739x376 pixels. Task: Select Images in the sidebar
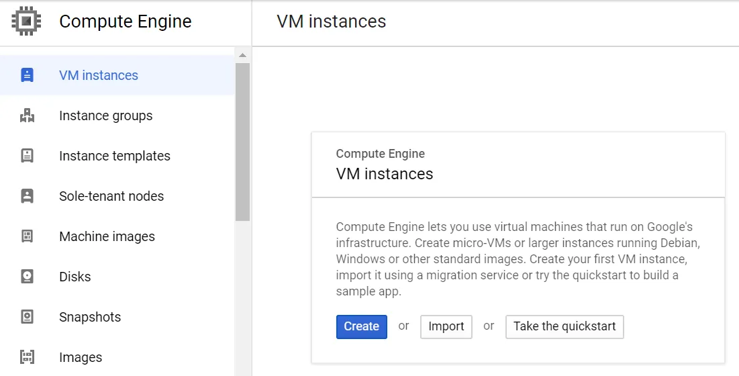click(117, 357)
